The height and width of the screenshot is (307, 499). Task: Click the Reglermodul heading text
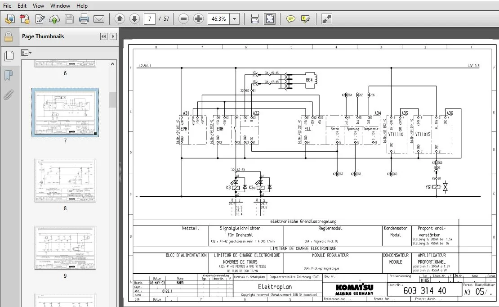pyautogui.click(x=330, y=228)
